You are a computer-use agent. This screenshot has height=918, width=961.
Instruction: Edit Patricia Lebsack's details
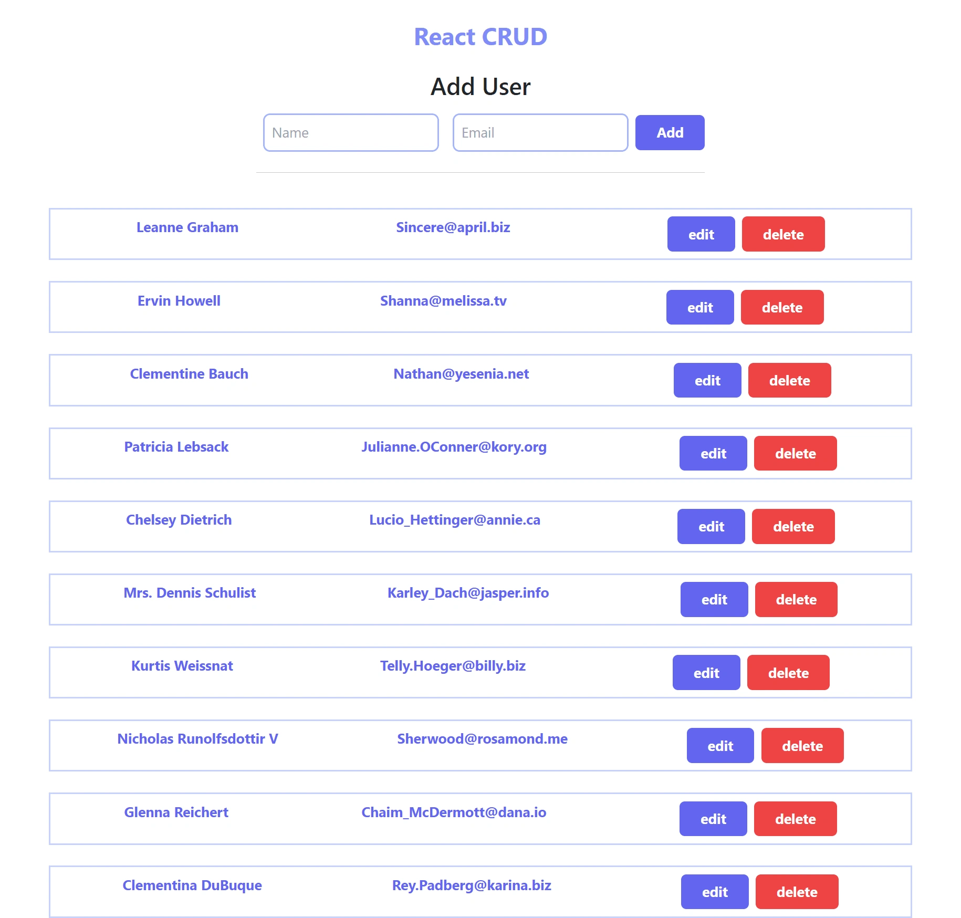(x=713, y=453)
